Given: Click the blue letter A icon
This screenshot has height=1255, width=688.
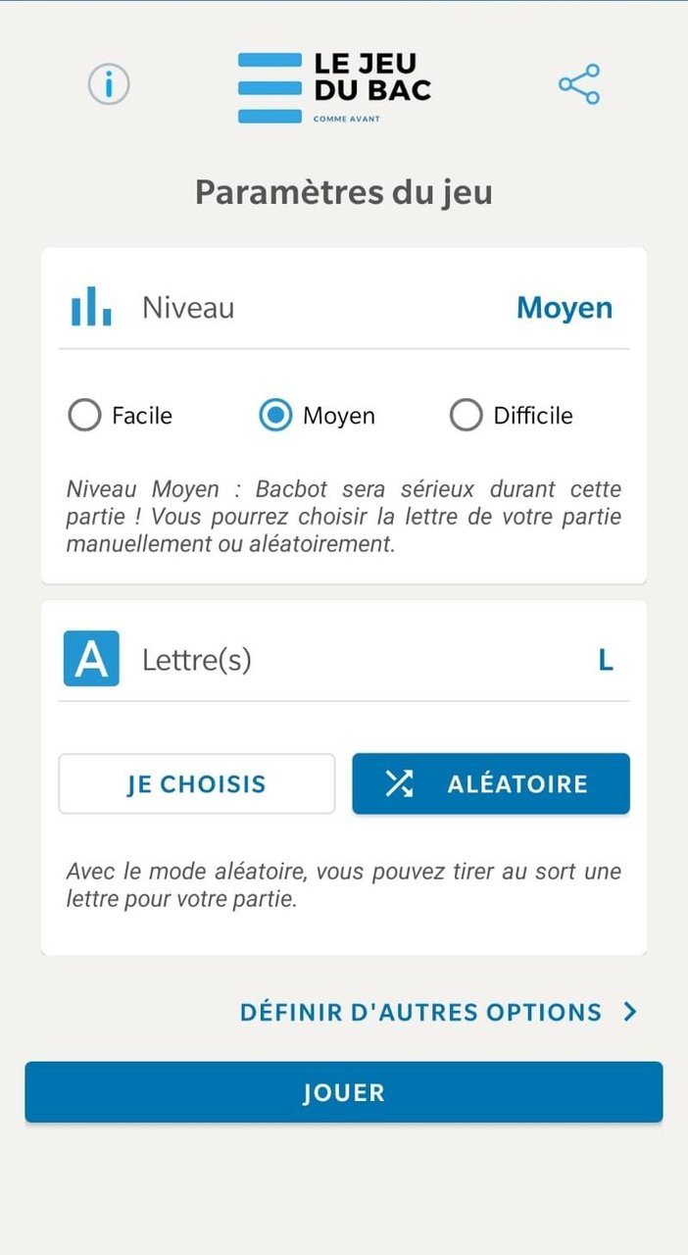Looking at the screenshot, I should 90,658.
